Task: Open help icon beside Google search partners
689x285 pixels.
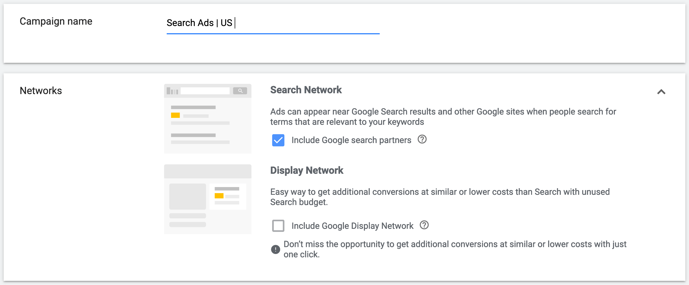Action: 422,139
